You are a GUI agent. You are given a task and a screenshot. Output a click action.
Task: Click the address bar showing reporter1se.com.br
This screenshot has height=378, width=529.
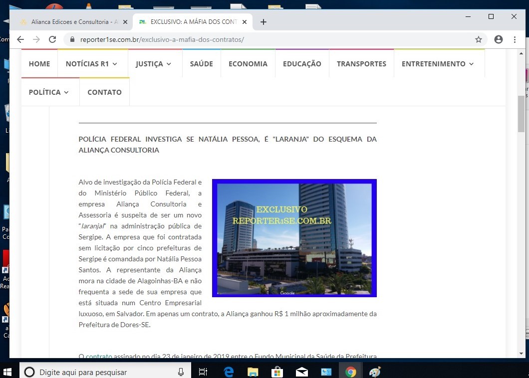(x=269, y=39)
